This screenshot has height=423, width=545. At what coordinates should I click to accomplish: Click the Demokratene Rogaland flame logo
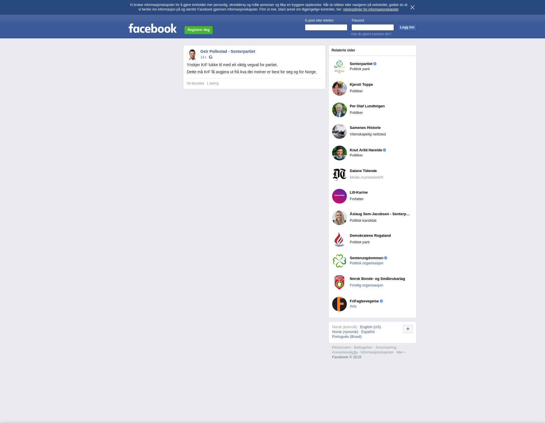[339, 239]
